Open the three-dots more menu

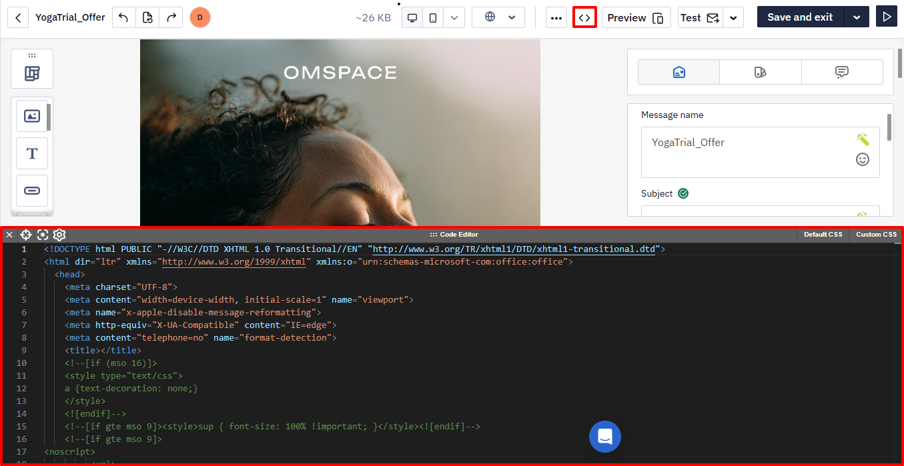[x=556, y=17]
